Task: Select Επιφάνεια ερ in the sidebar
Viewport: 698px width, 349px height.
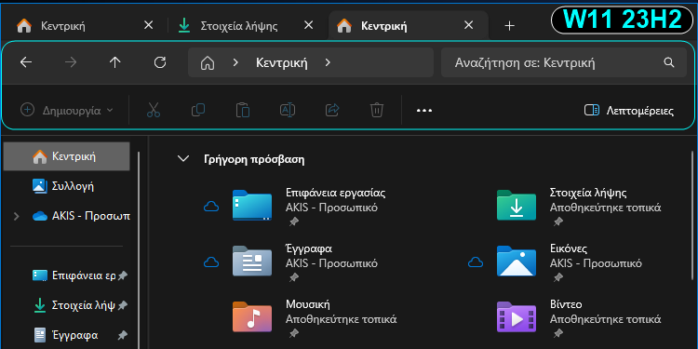Action: (x=66, y=275)
